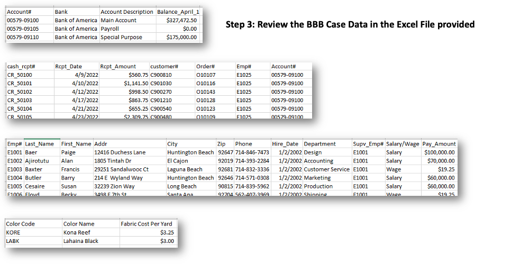Click account number 00579-09105 in bank table
511x271 pixels.
(23, 29)
